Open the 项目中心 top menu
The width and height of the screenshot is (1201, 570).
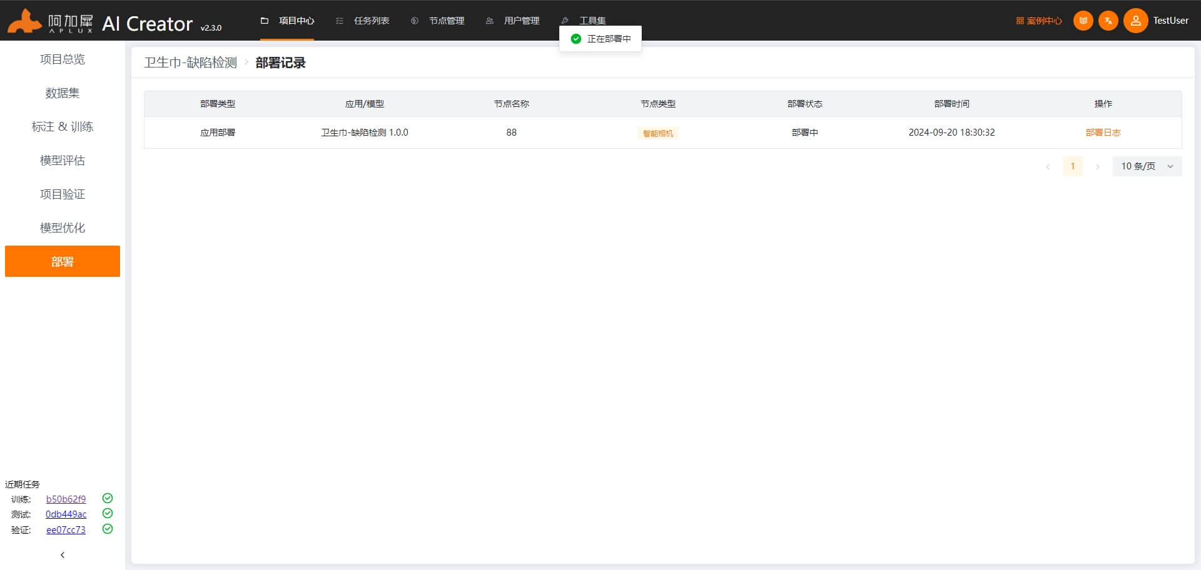288,21
